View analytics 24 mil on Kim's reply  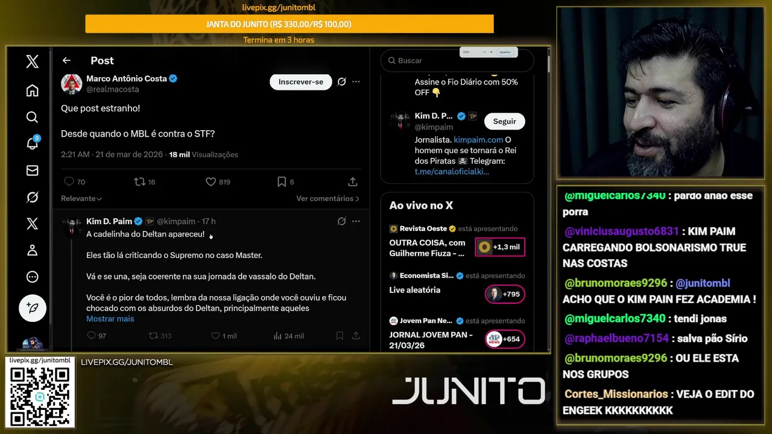pyautogui.click(x=288, y=336)
